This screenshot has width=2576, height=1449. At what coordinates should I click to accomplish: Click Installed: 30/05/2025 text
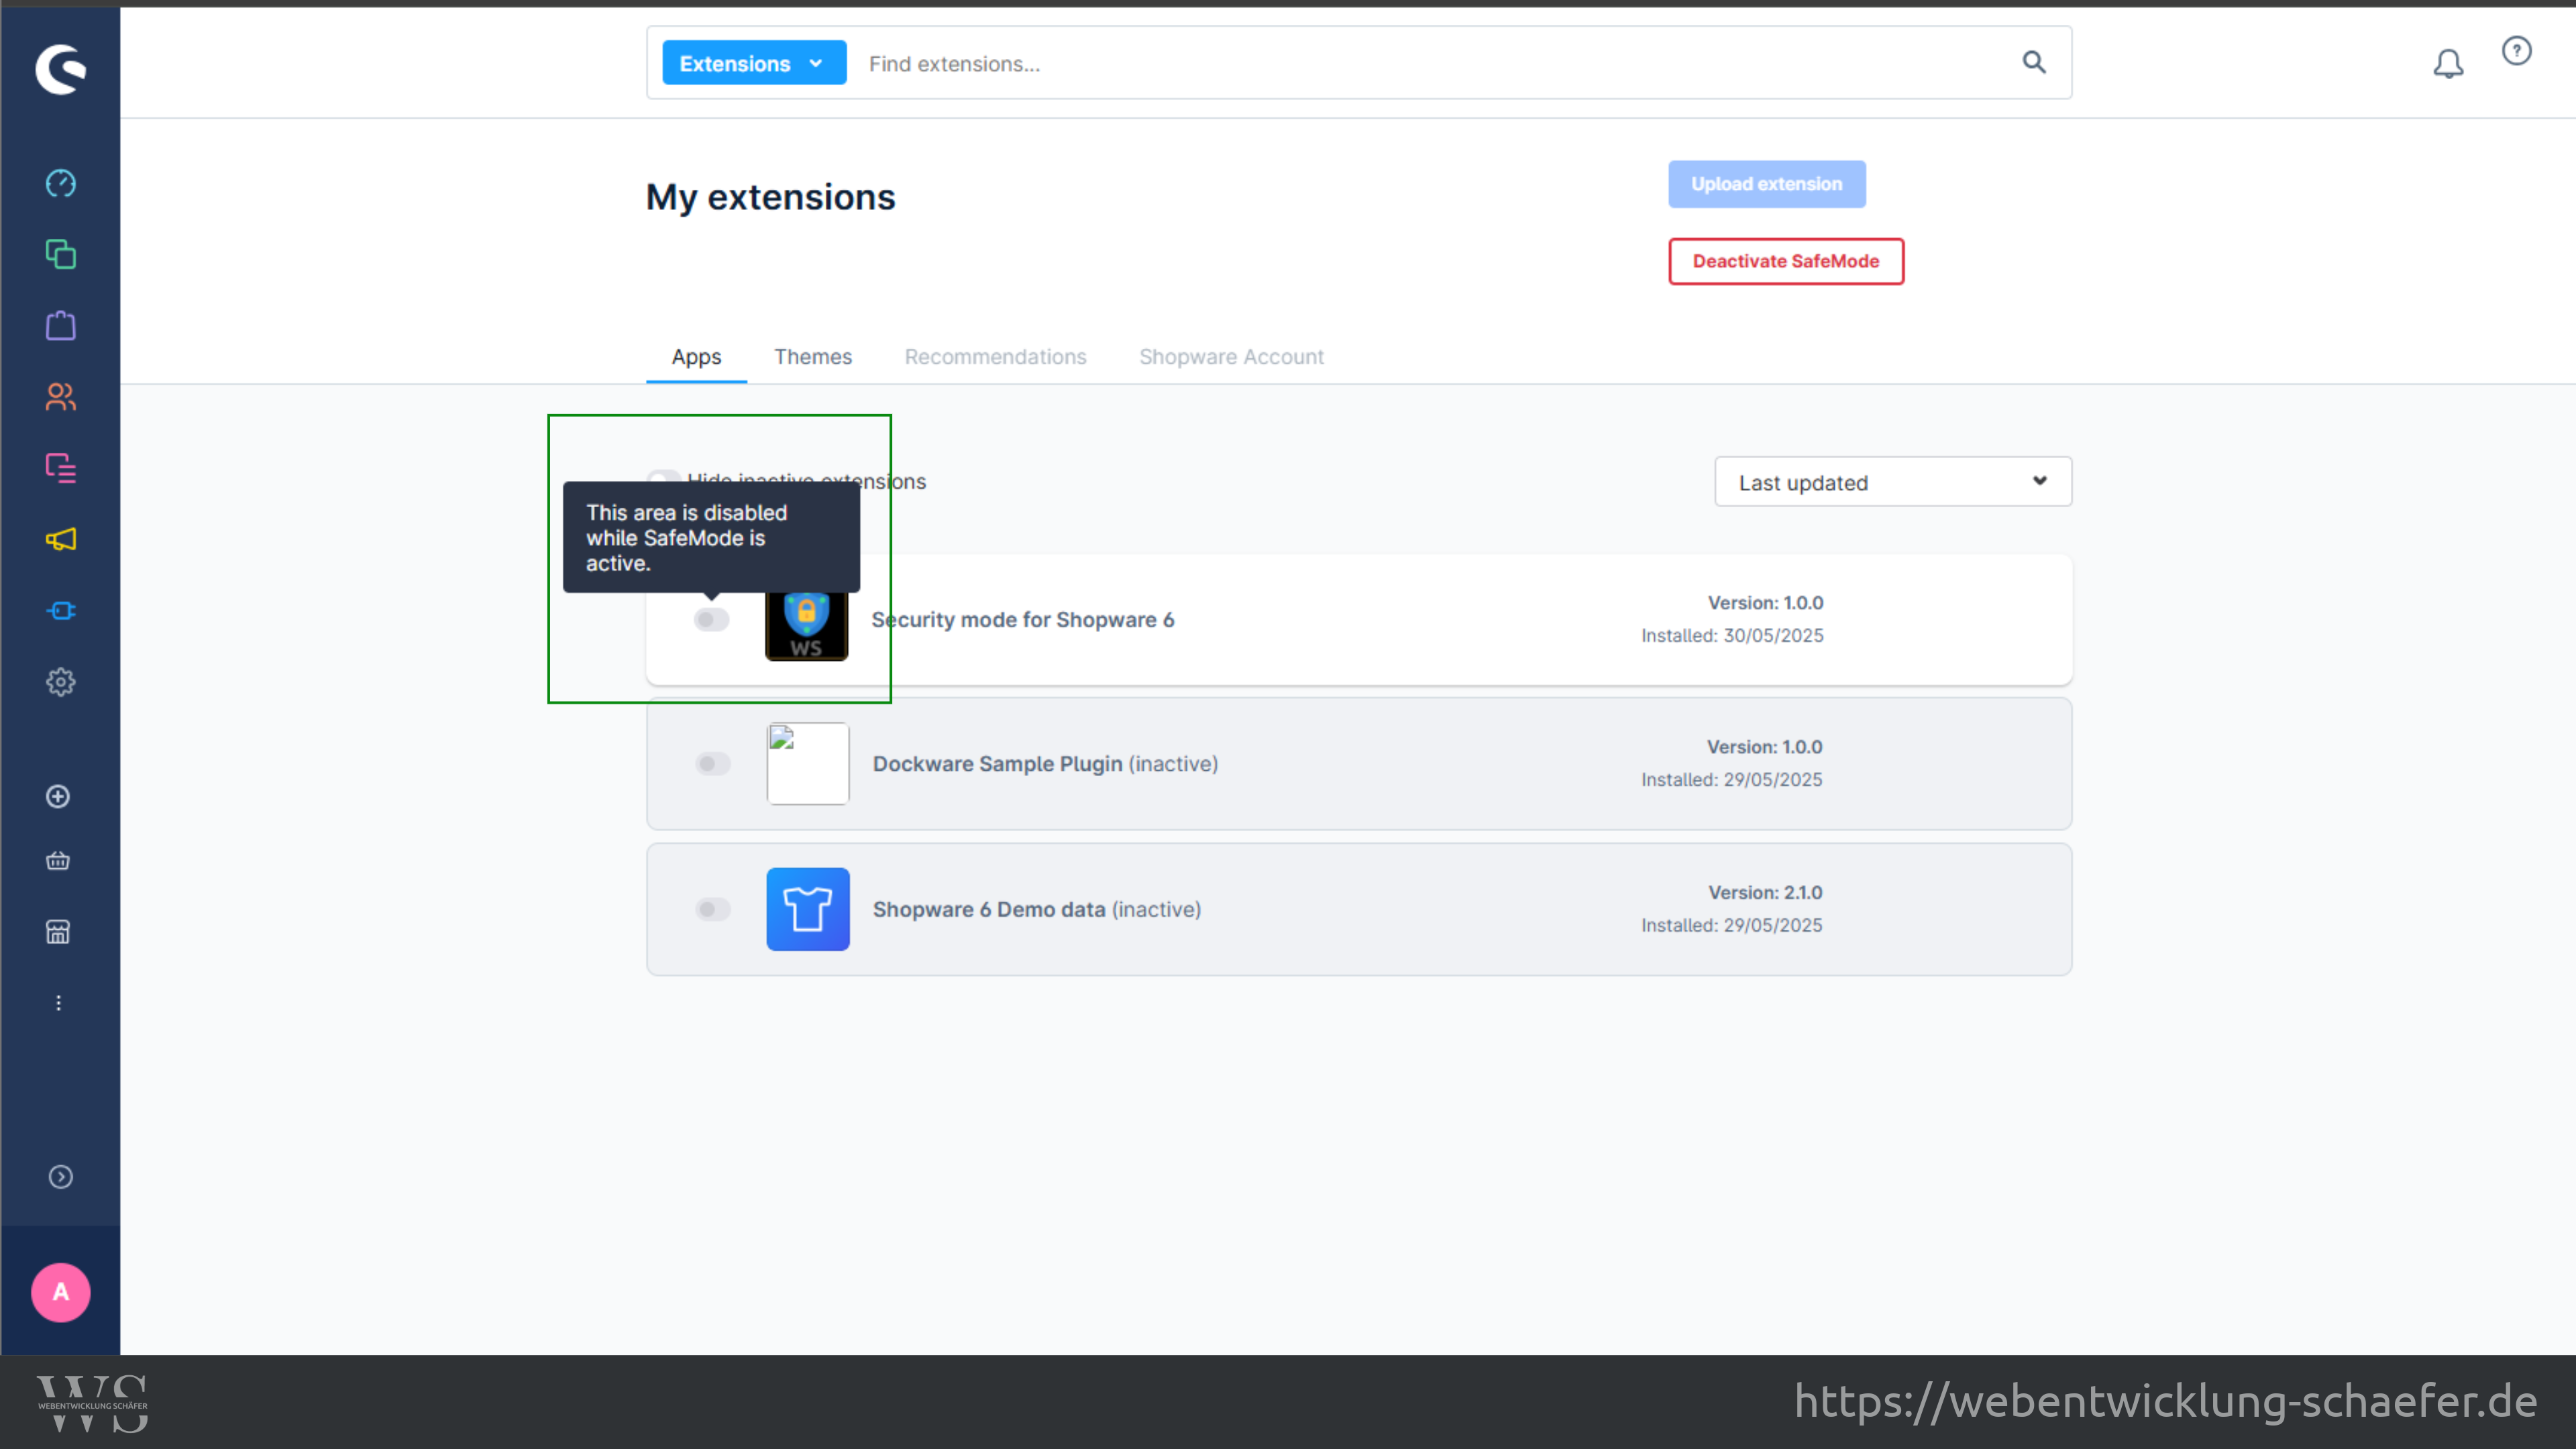pyautogui.click(x=1732, y=635)
